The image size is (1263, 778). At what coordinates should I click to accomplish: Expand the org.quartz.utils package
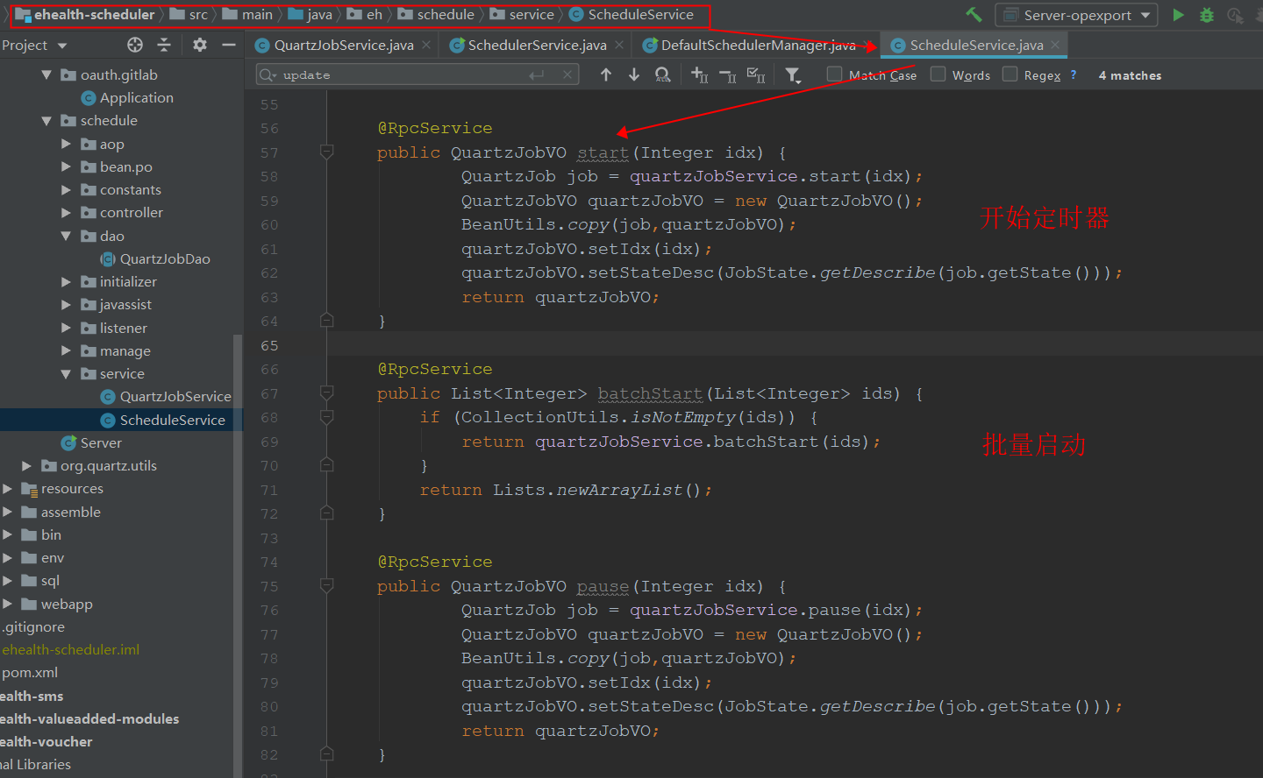(27, 466)
